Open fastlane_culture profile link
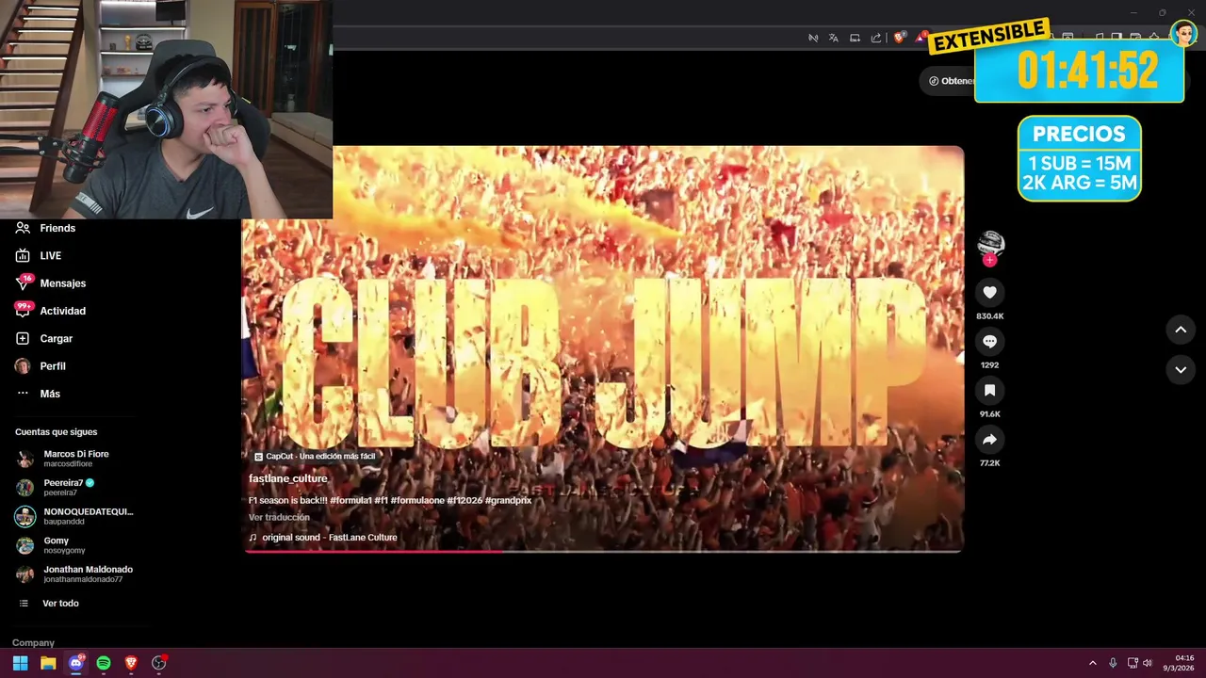This screenshot has width=1206, height=678. click(288, 478)
